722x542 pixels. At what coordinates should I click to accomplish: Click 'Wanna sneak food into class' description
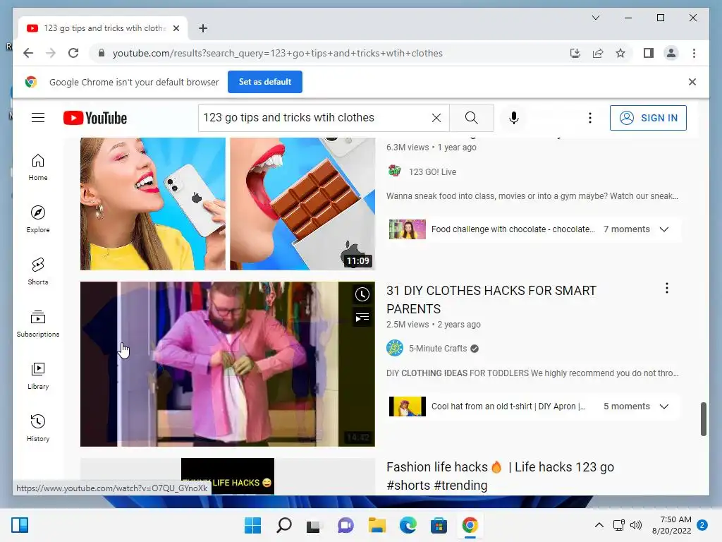coord(532,196)
